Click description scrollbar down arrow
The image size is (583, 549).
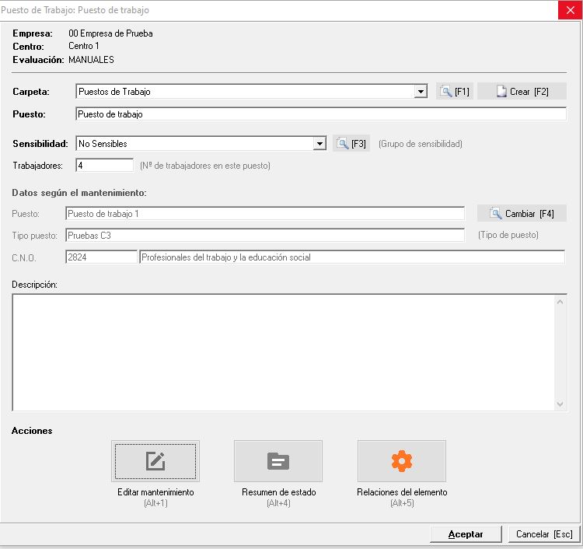click(561, 404)
